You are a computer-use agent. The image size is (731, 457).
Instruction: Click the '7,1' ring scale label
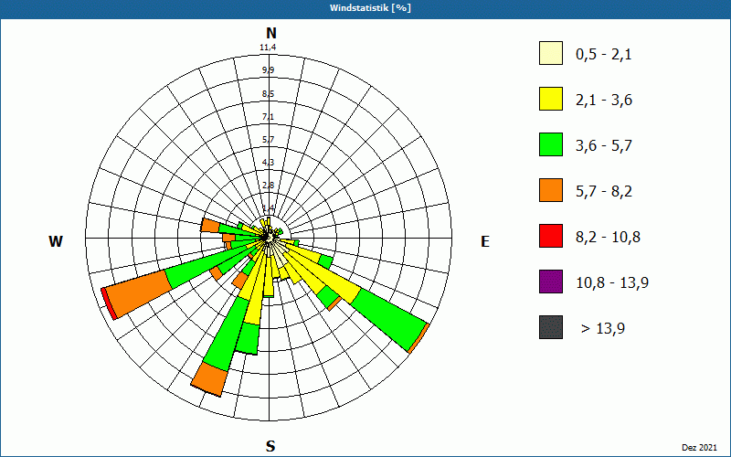268,117
